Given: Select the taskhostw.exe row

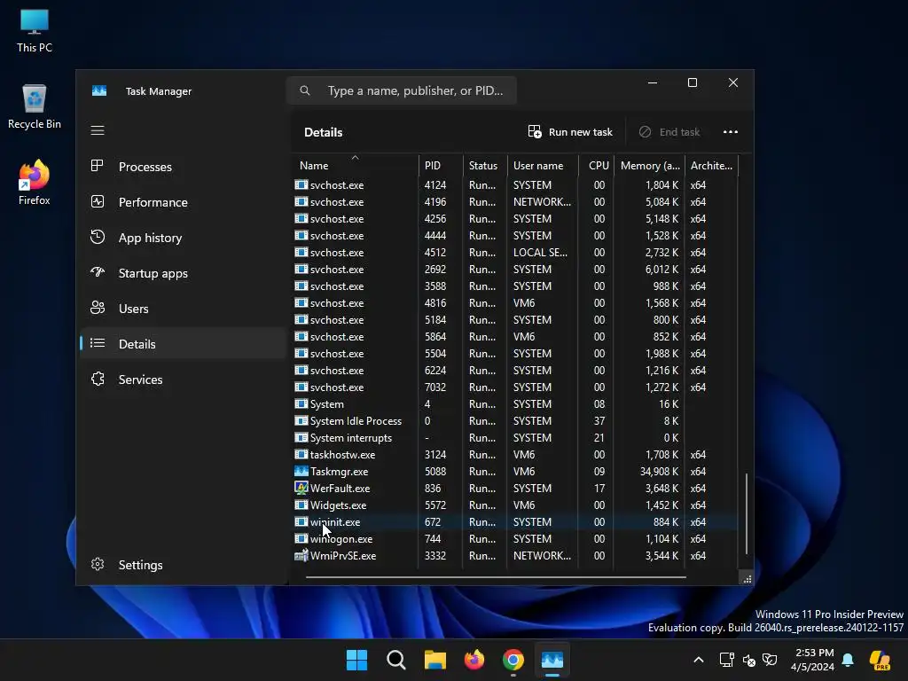Looking at the screenshot, I should pyautogui.click(x=515, y=455).
